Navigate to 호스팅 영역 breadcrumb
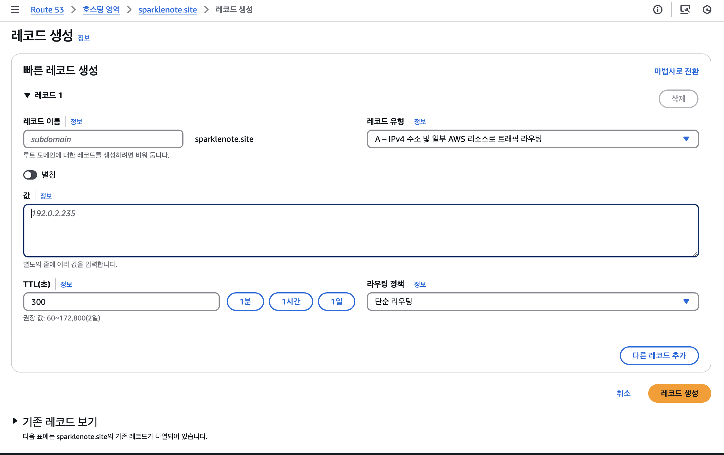The width and height of the screenshot is (724, 455). pyautogui.click(x=101, y=10)
